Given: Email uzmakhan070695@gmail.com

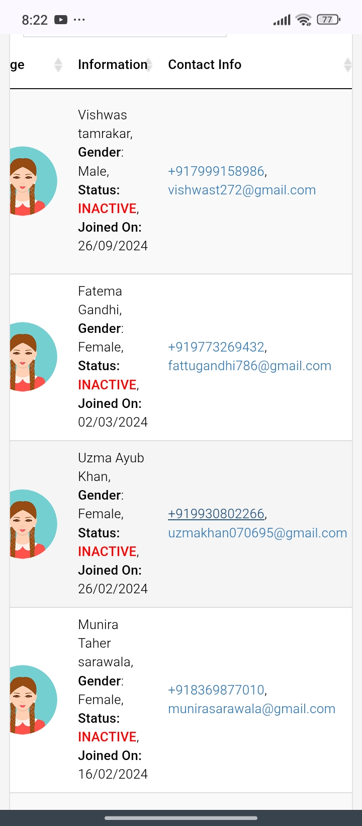Looking at the screenshot, I should pyautogui.click(x=257, y=533).
